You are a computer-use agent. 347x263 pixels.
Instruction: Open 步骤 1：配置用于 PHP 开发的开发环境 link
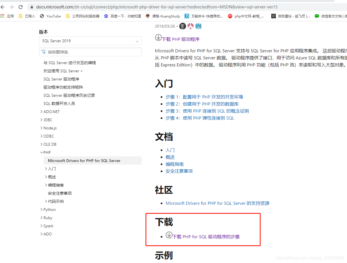coord(204,97)
